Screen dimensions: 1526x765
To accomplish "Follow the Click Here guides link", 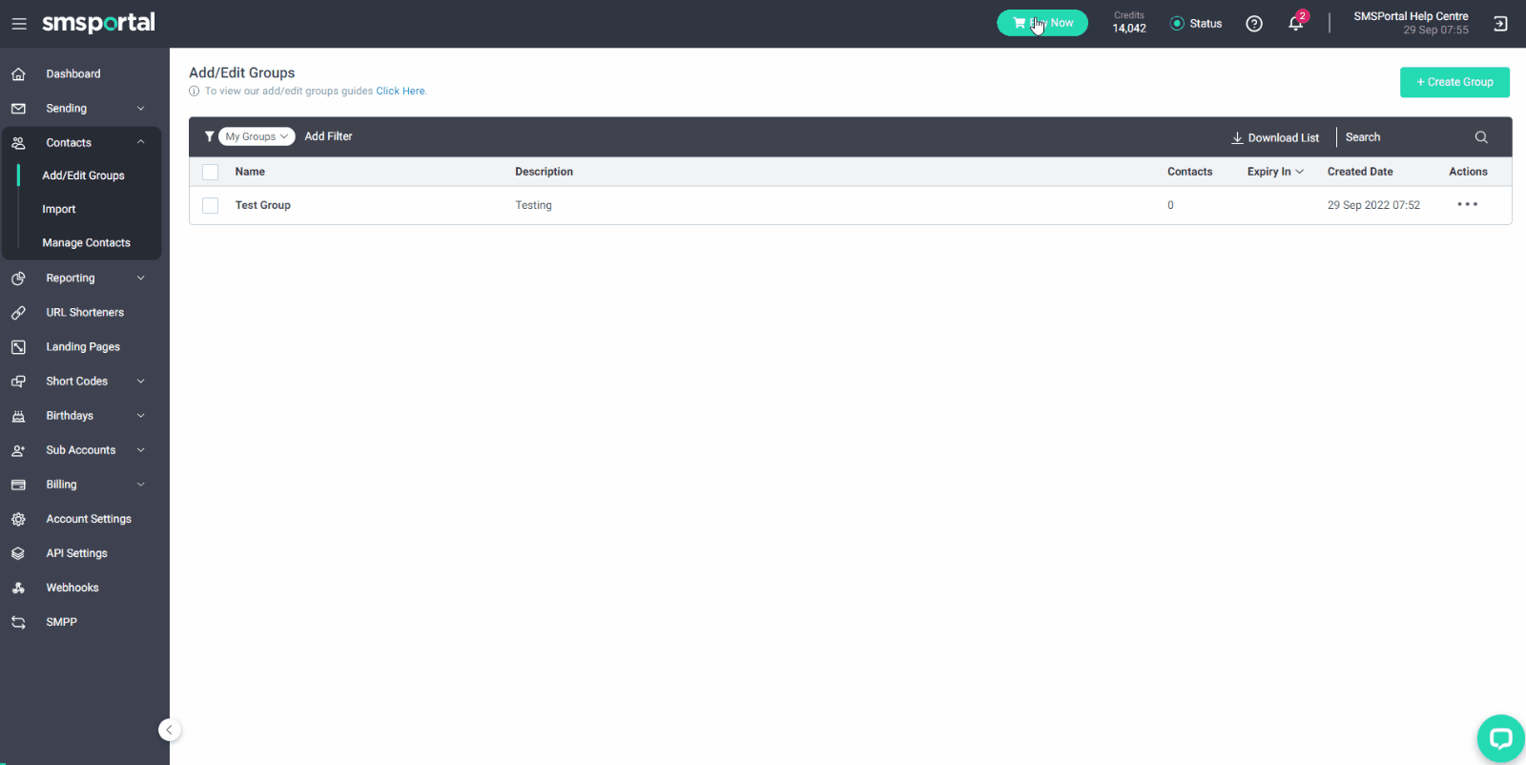I will click(401, 92).
